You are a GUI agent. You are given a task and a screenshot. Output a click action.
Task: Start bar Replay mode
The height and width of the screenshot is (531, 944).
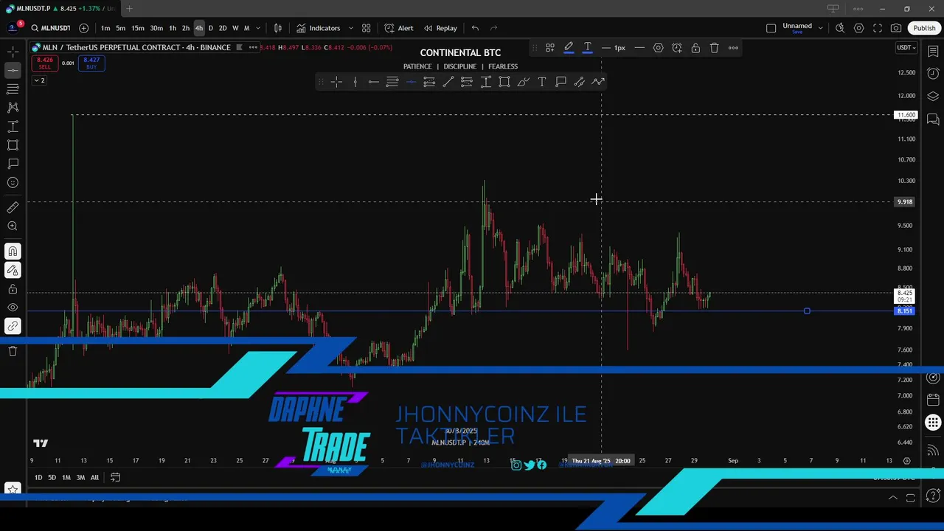[440, 28]
